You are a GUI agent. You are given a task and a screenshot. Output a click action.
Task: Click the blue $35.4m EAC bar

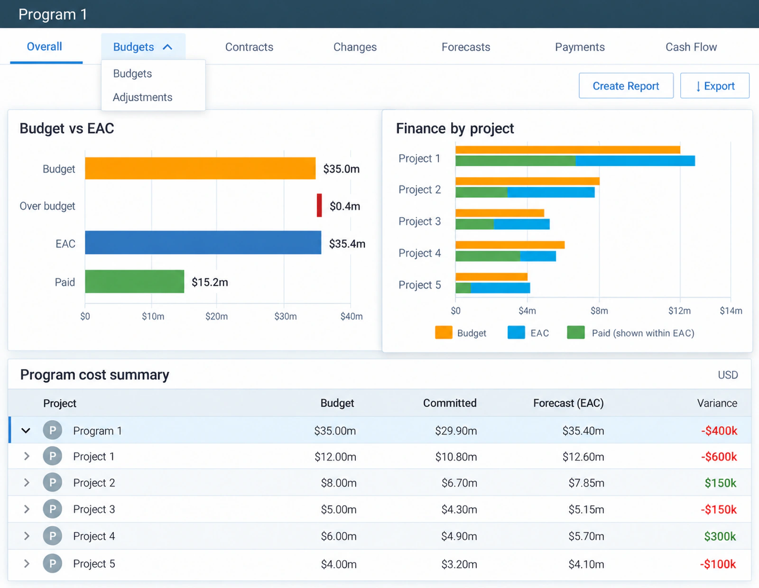tap(203, 243)
